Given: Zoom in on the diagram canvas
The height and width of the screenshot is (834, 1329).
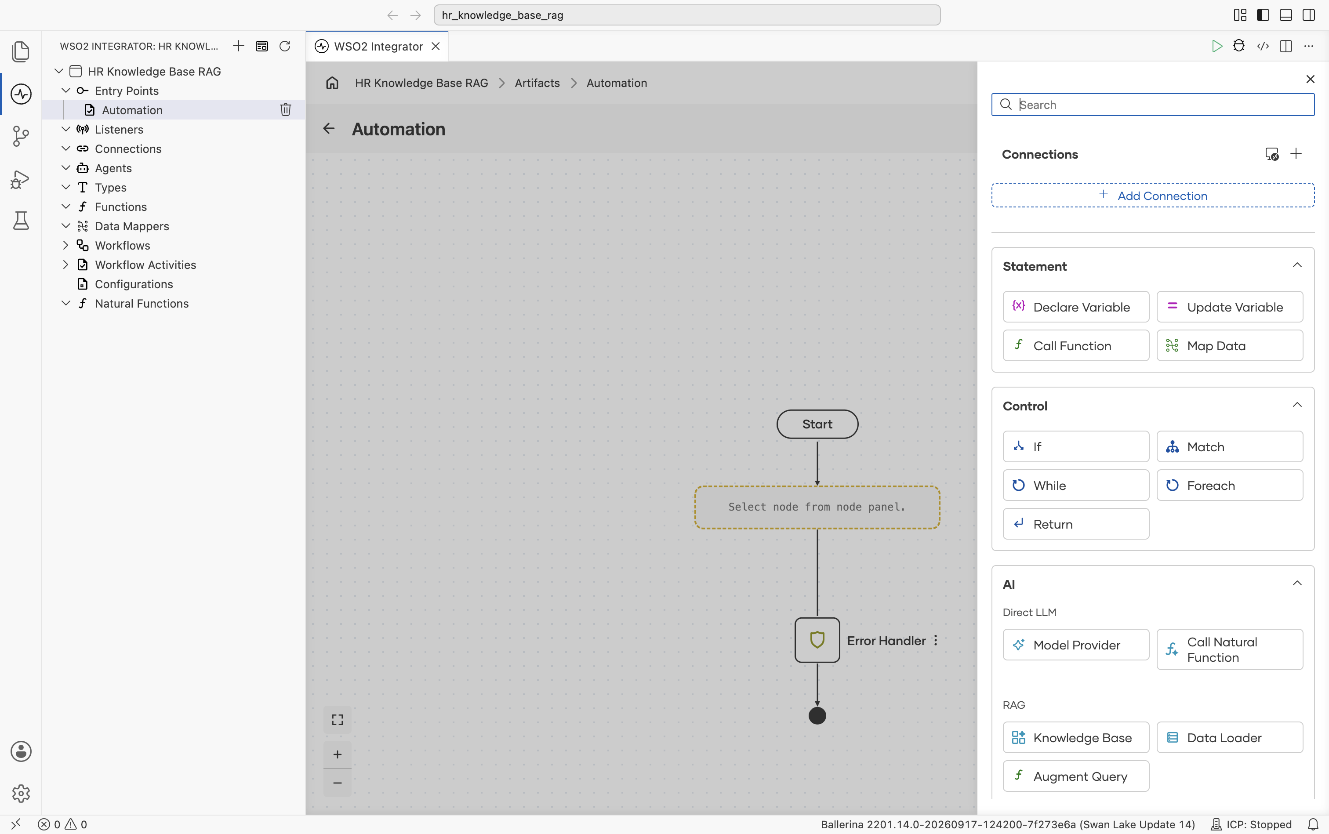Looking at the screenshot, I should (x=337, y=754).
